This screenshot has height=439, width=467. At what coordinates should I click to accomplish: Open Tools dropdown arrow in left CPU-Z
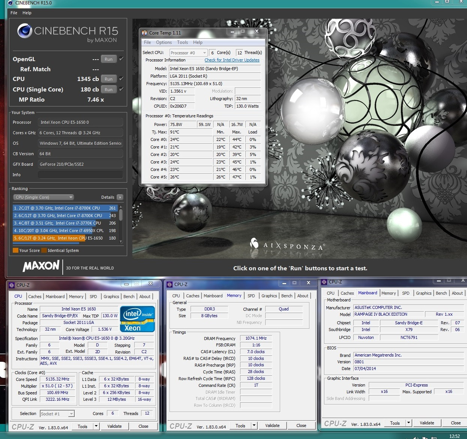(96, 427)
